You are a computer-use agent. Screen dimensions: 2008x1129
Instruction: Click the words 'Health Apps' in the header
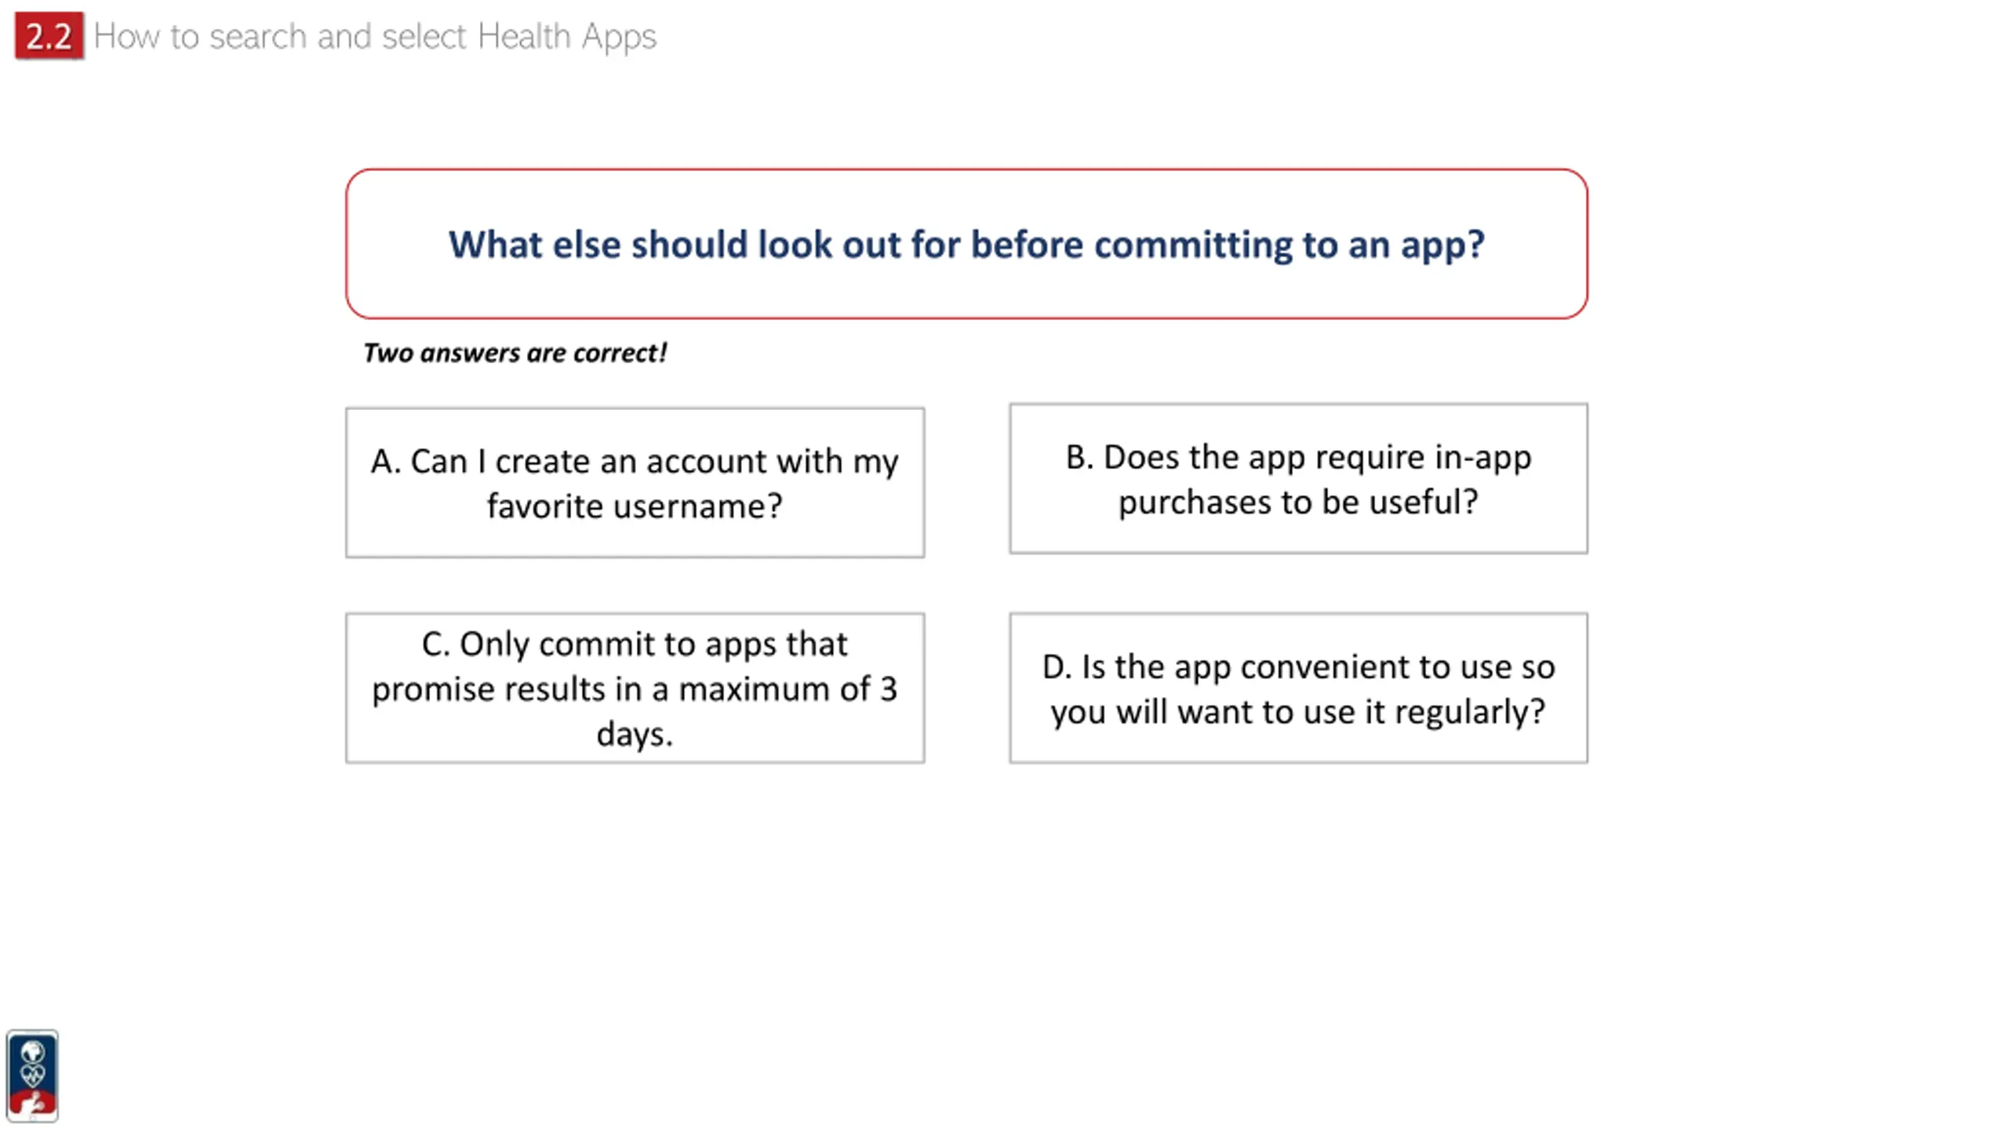click(566, 37)
